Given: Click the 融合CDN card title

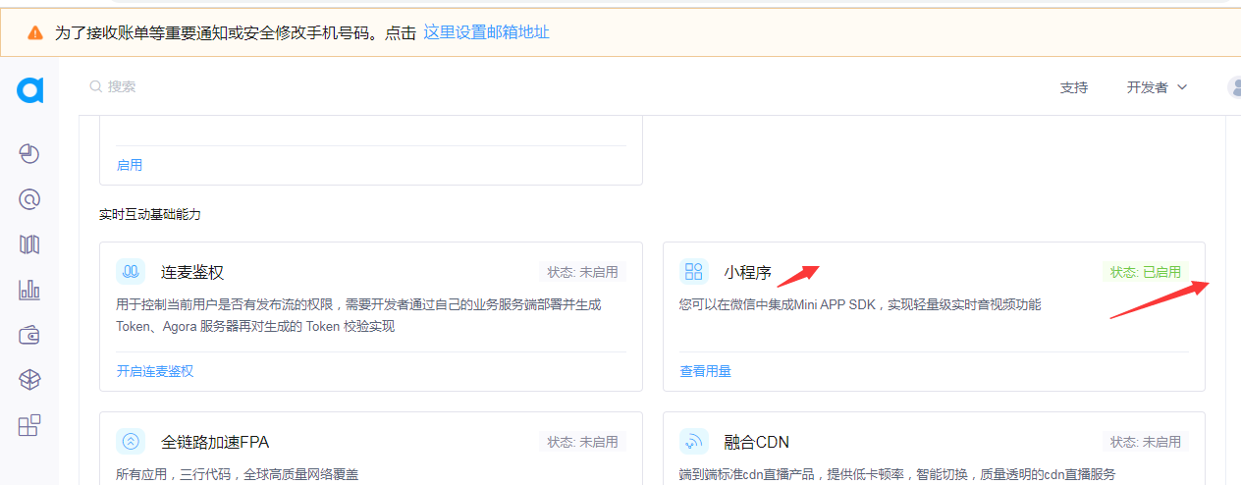Looking at the screenshot, I should pos(757,443).
